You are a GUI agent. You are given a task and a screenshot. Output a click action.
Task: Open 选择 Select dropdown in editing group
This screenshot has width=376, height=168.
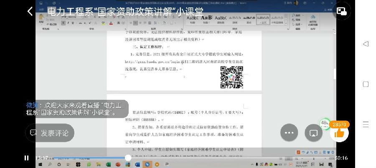pyautogui.click(x=297, y=25)
